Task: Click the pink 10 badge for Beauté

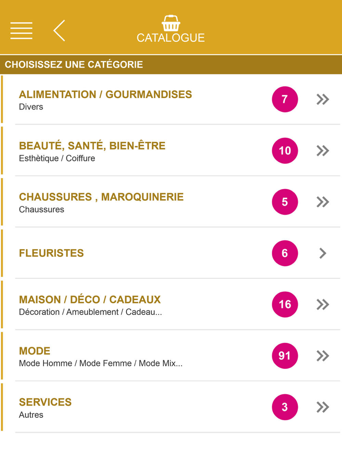Action: [285, 150]
